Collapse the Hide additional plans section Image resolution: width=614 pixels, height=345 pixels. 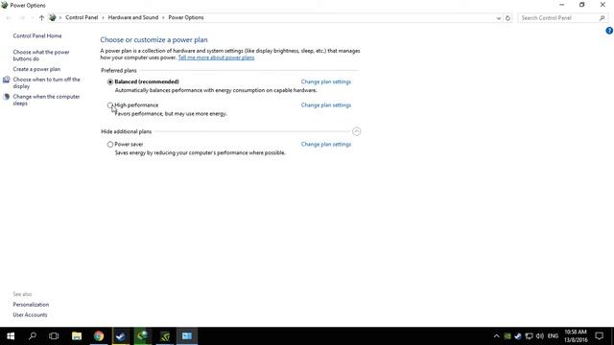tap(356, 131)
